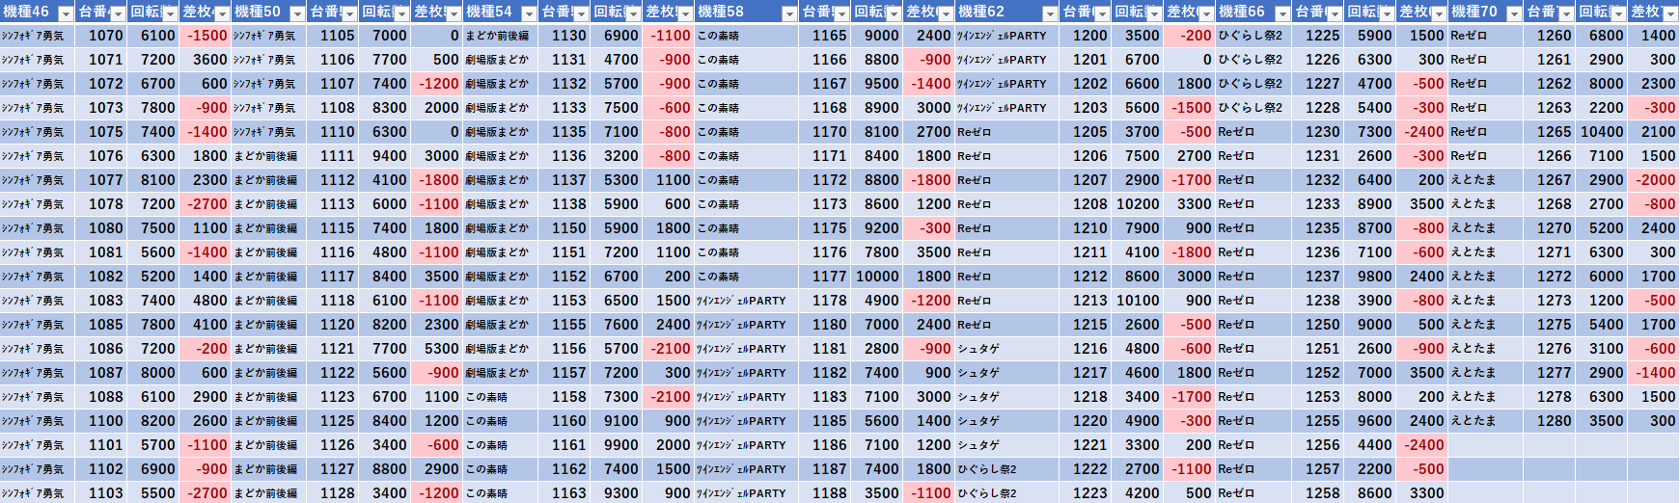Open the 差枚 filter dropdown in the 機種58 group

pos(946,13)
